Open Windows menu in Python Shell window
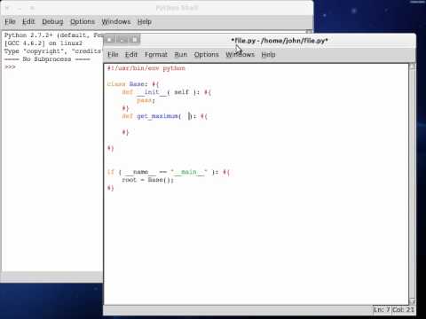 (x=116, y=21)
